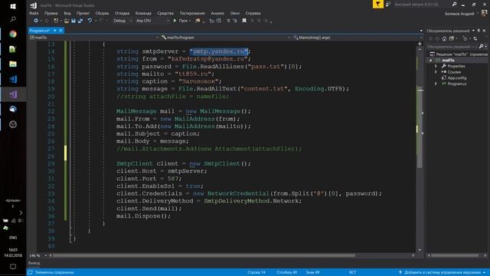Click the user account avatar picture
Screen dimensions: 490x276
(x=485, y=13)
